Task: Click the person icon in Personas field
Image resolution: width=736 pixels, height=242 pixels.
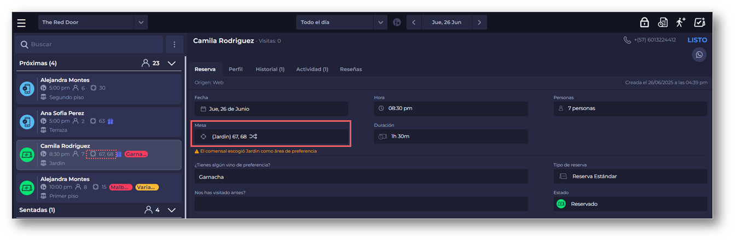Action: tap(560, 108)
